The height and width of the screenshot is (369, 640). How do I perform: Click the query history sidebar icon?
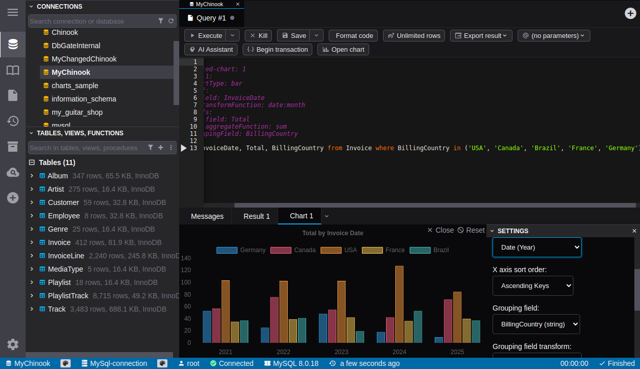coord(13,121)
